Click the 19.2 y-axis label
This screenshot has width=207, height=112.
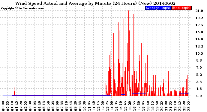click(199, 18)
